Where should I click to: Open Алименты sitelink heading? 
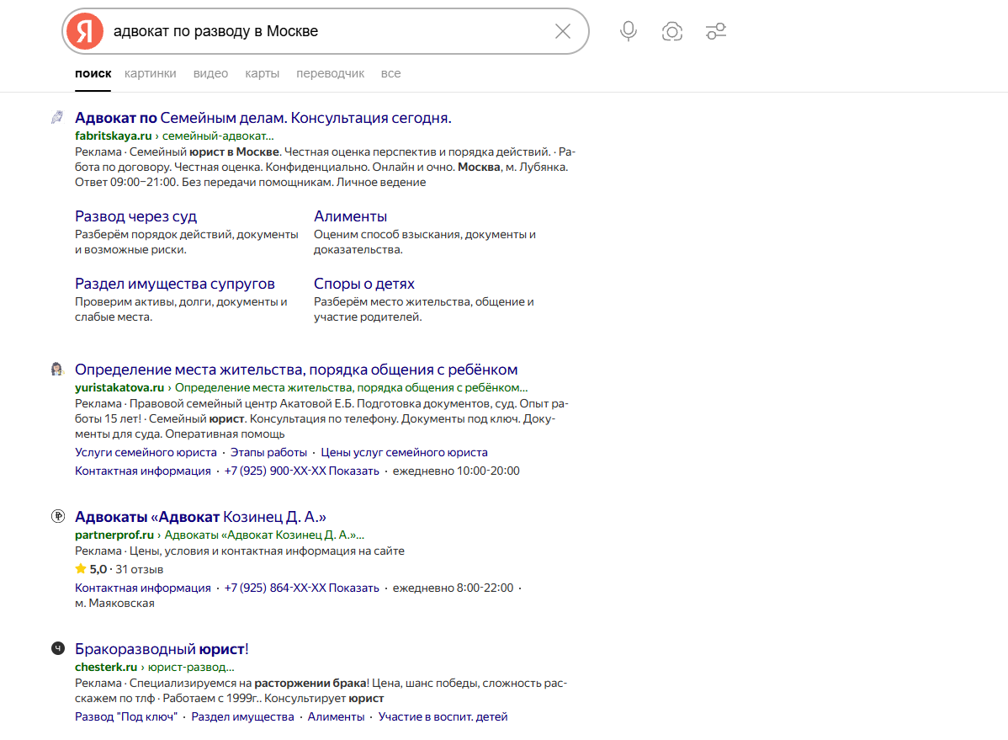click(x=350, y=216)
